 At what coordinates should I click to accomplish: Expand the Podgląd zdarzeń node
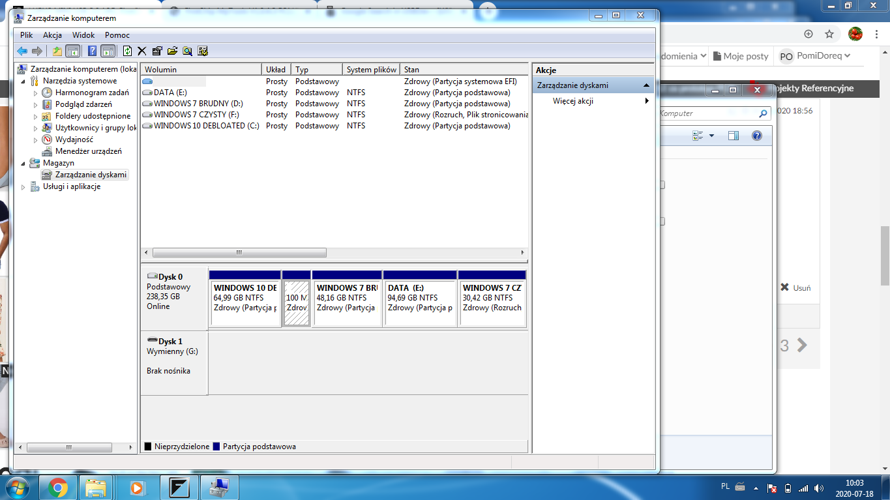pyautogui.click(x=37, y=104)
